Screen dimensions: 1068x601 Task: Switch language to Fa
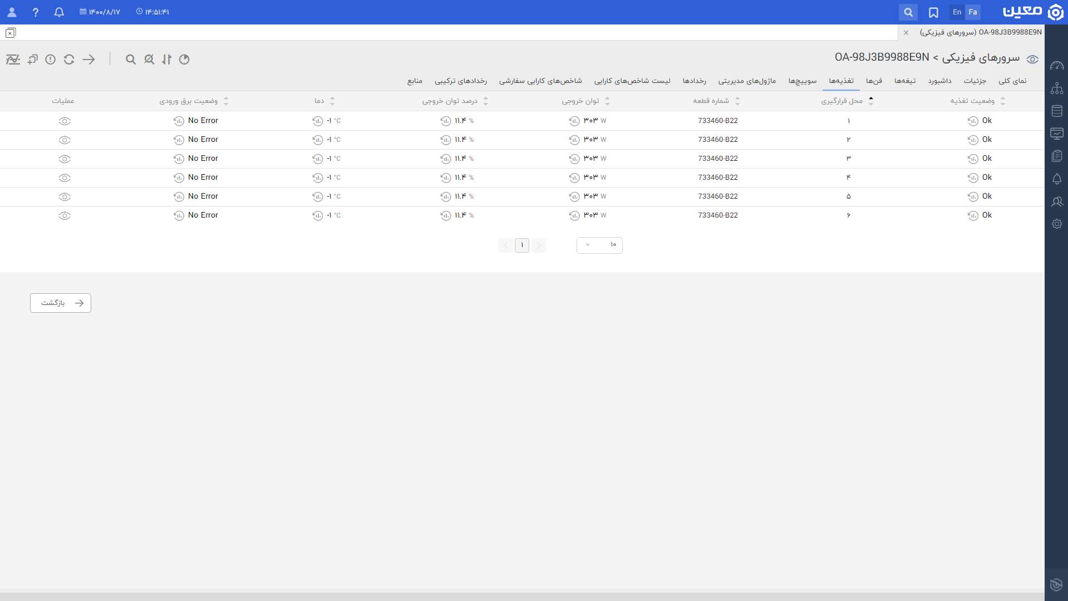tap(973, 12)
